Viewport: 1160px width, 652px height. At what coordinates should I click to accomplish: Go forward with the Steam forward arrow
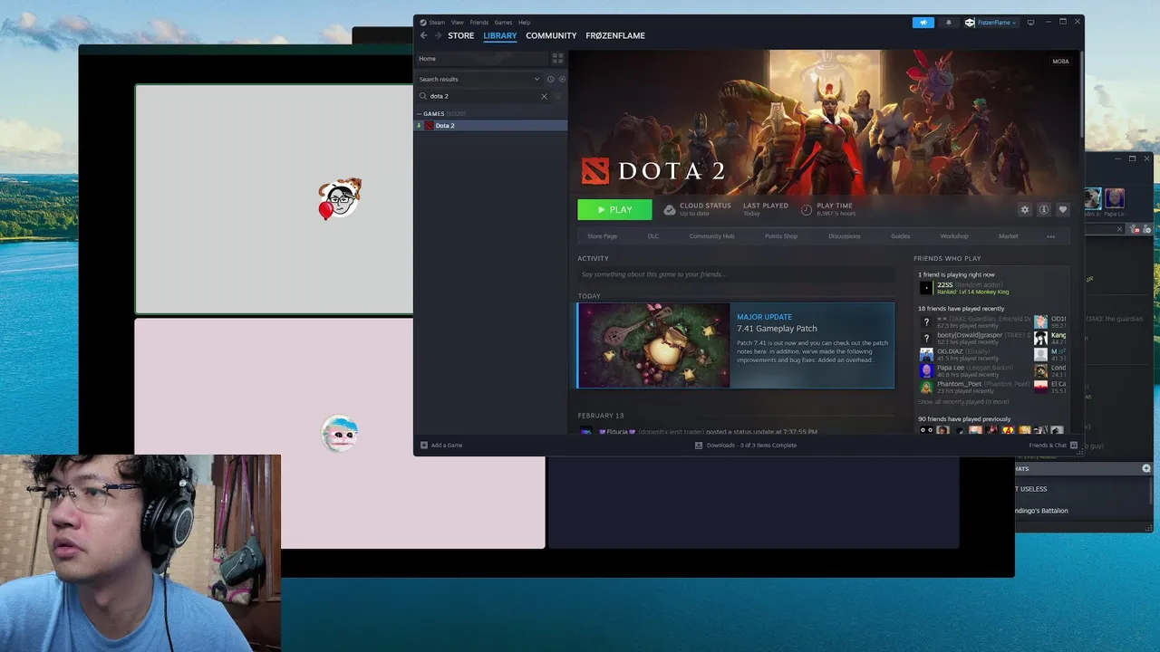(x=438, y=35)
